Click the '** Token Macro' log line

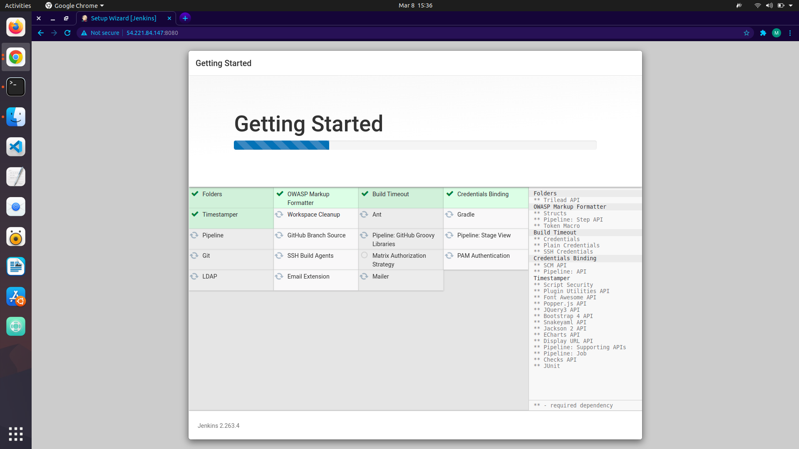point(556,226)
